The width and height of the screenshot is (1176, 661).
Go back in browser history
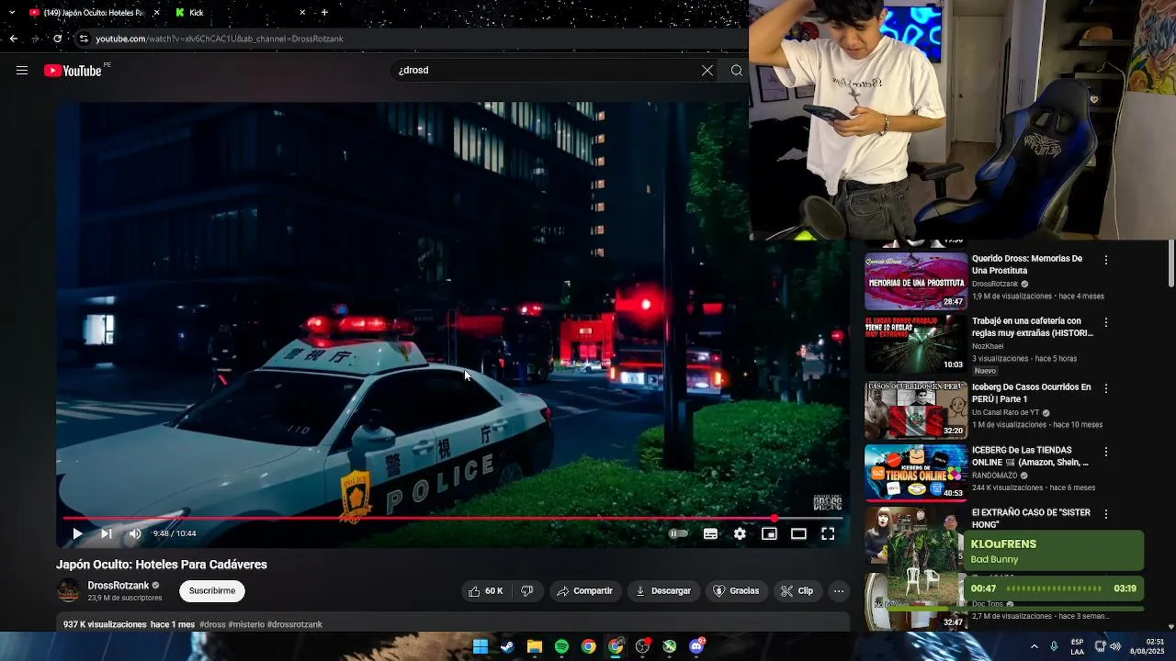(13, 39)
